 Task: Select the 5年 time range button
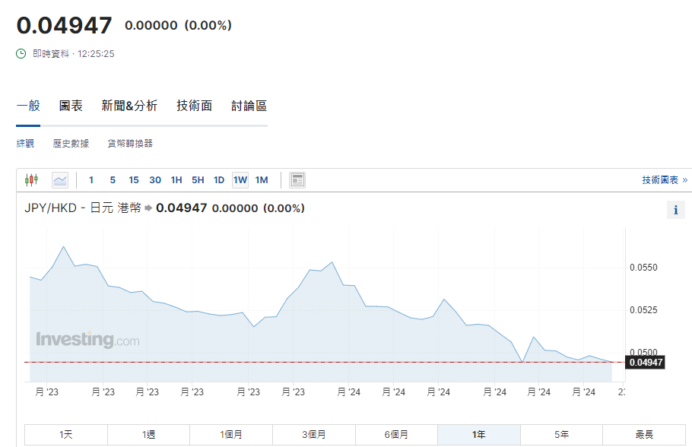click(x=561, y=435)
